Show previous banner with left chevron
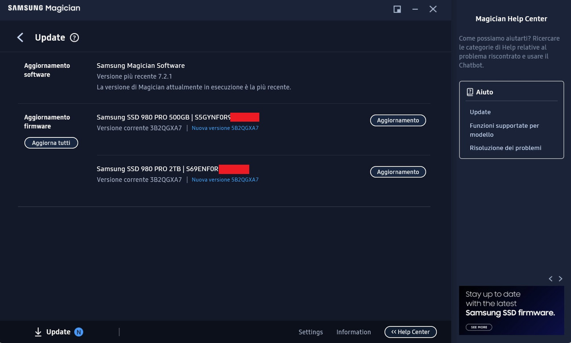Screen dimensions: 571x343 coord(550,279)
